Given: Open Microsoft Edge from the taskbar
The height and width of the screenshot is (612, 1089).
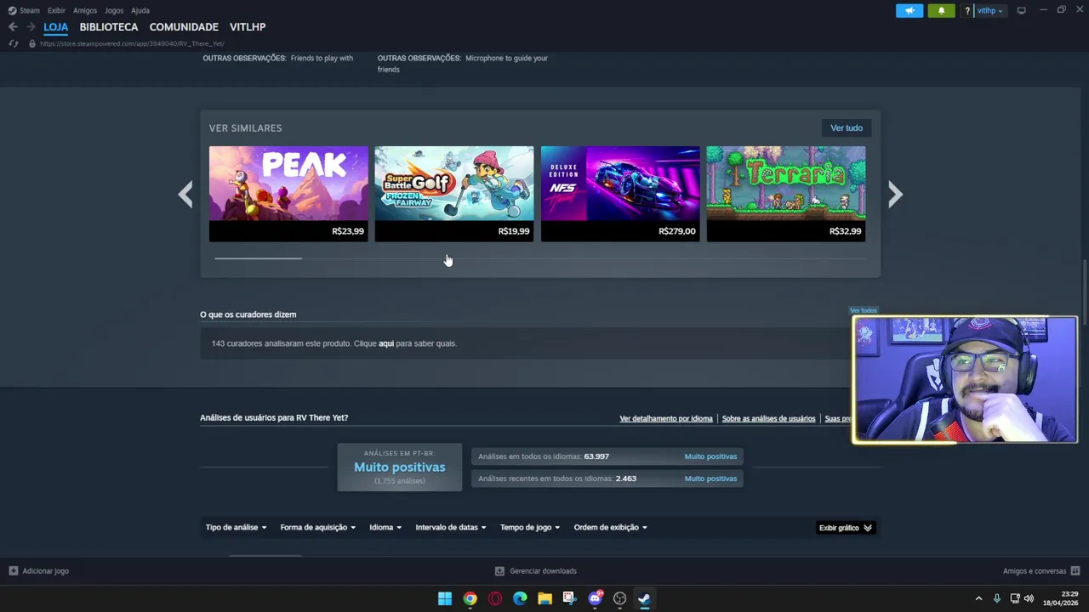Looking at the screenshot, I should (x=520, y=598).
